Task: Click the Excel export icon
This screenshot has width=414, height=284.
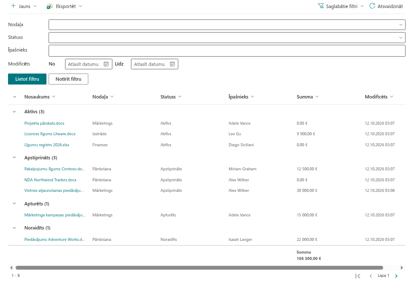Action: 49,6
